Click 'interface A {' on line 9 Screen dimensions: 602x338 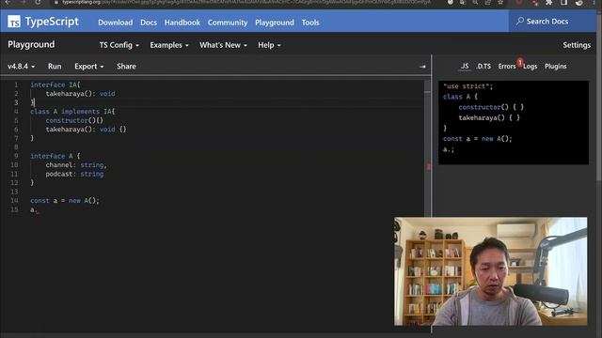tap(55, 156)
